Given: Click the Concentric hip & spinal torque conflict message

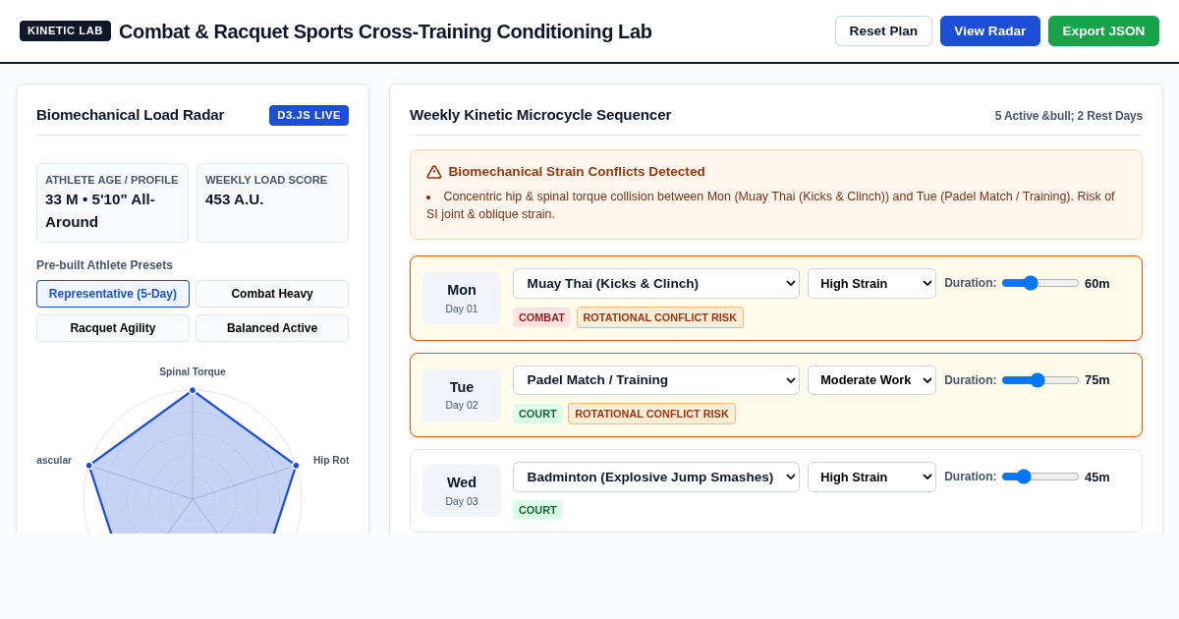Looking at the screenshot, I should [x=778, y=205].
